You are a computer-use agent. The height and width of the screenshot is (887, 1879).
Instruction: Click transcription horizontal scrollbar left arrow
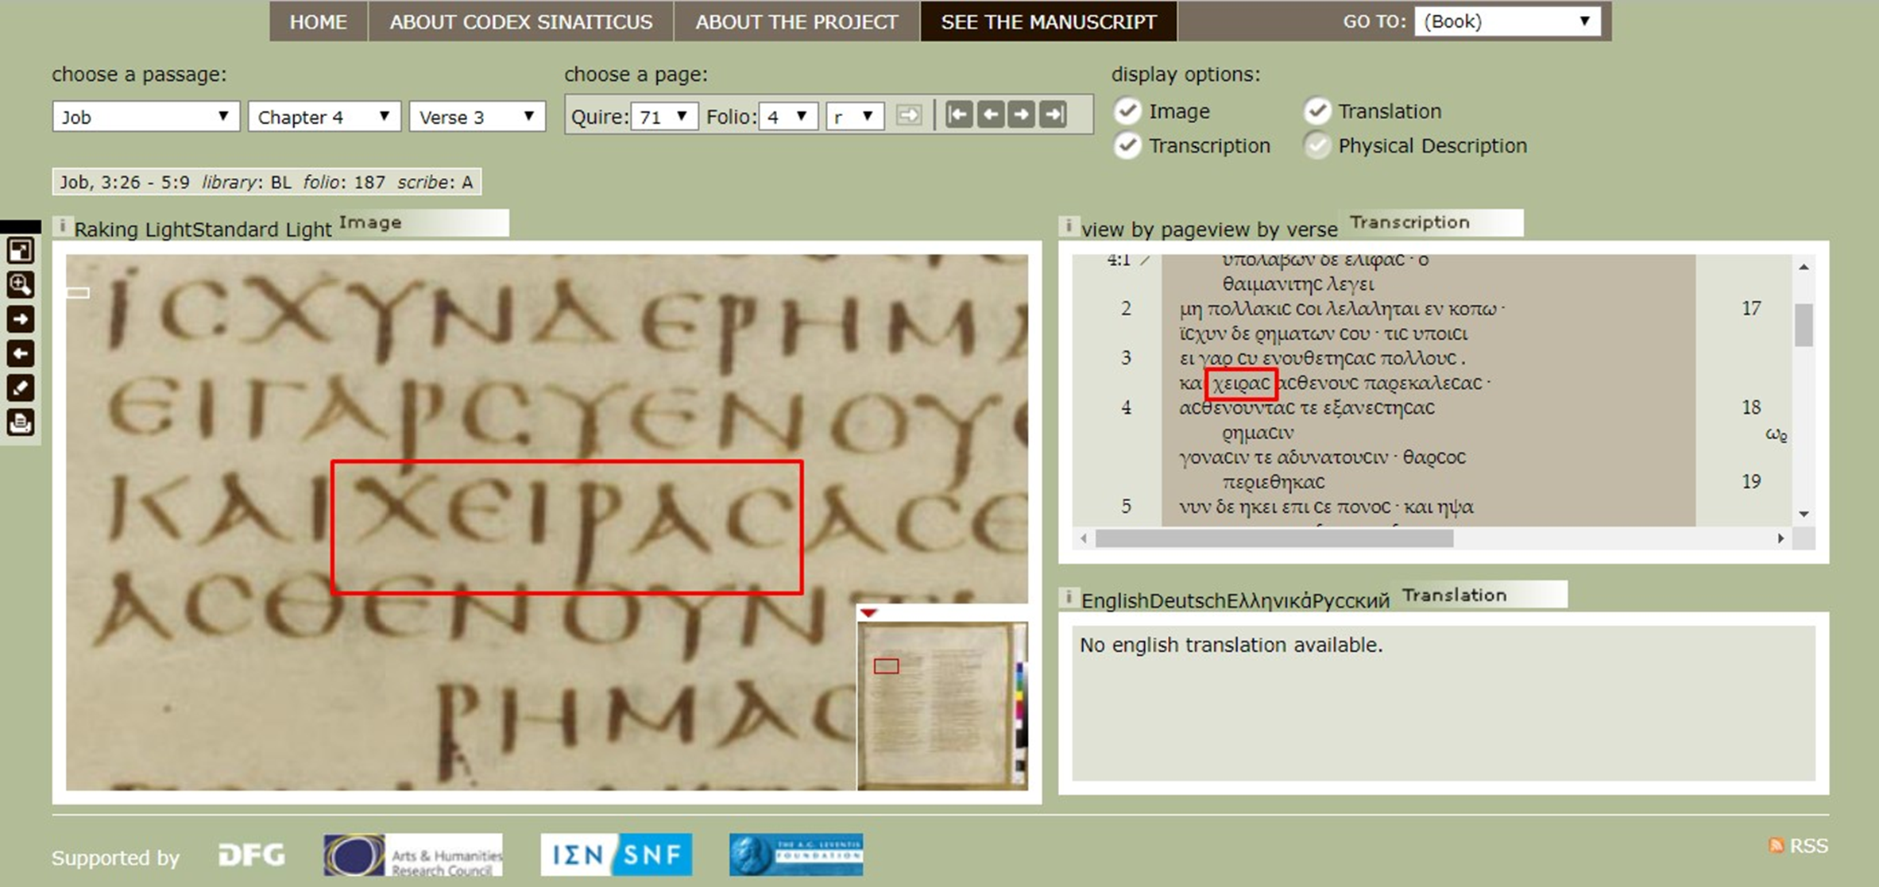(1084, 538)
